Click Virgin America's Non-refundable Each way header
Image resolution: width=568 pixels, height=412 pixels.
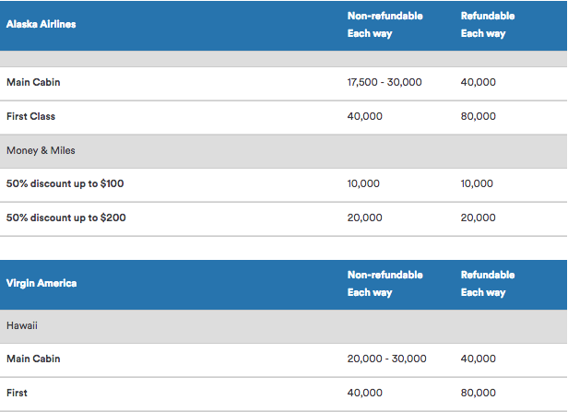[x=385, y=284]
